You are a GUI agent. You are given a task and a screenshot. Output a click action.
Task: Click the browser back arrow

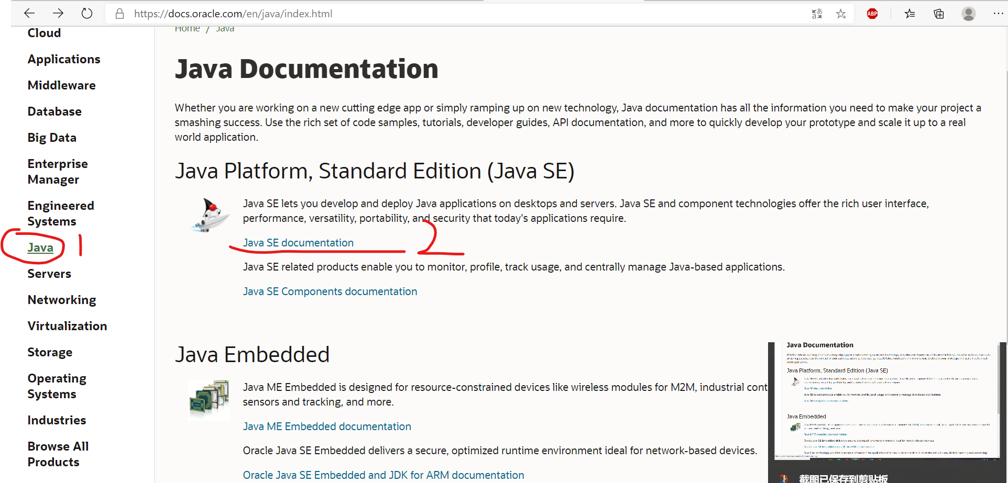pos(29,14)
